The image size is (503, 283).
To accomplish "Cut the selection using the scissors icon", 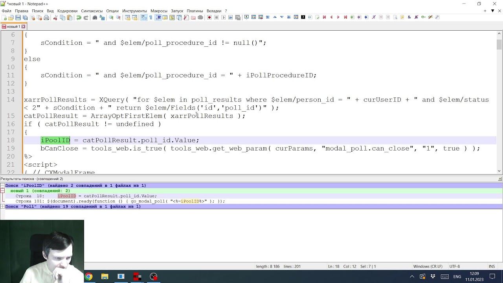I will (x=55, y=17).
